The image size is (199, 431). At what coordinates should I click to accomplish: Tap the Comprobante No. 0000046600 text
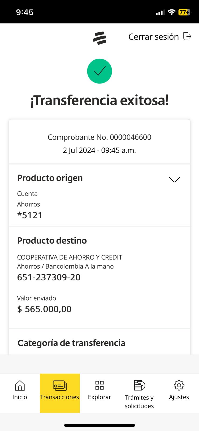click(x=99, y=137)
